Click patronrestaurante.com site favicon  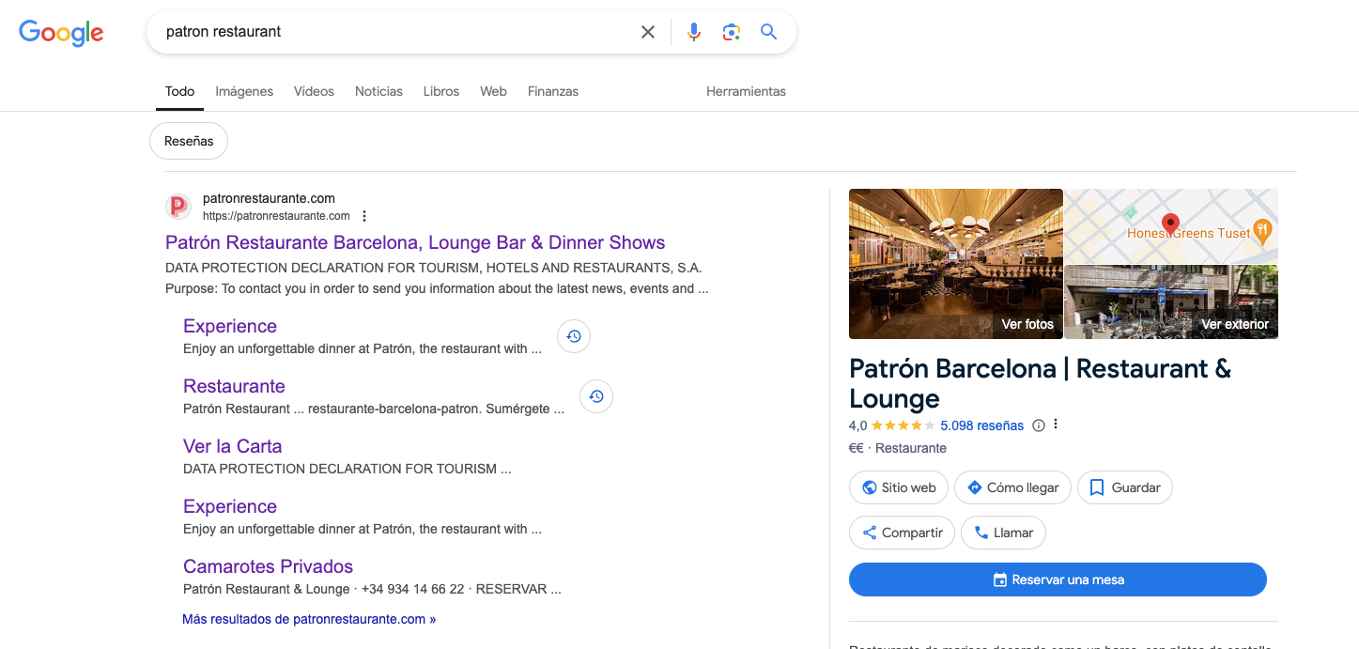point(178,207)
